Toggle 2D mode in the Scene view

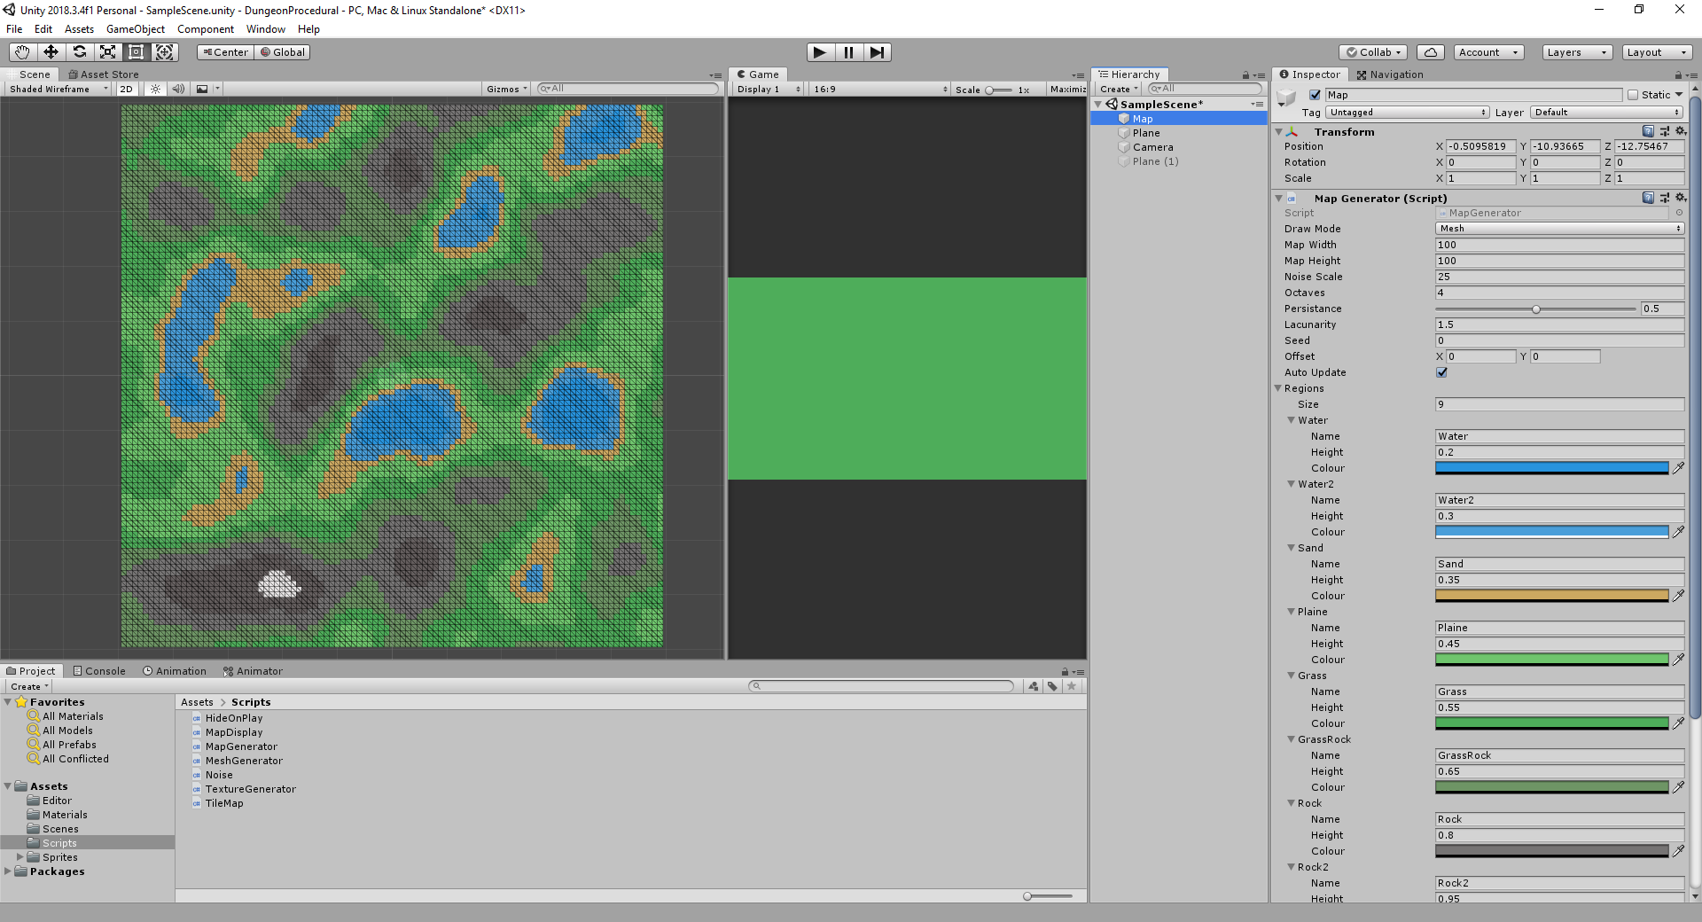[x=127, y=89]
